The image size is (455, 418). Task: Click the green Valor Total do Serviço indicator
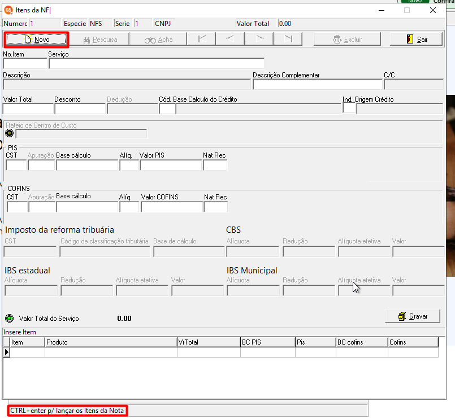tap(9, 318)
